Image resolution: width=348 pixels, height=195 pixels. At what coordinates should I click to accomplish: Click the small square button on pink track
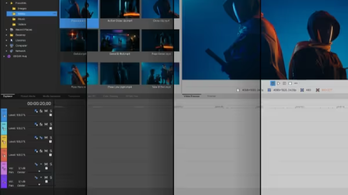pyautogui.click(x=47, y=168)
